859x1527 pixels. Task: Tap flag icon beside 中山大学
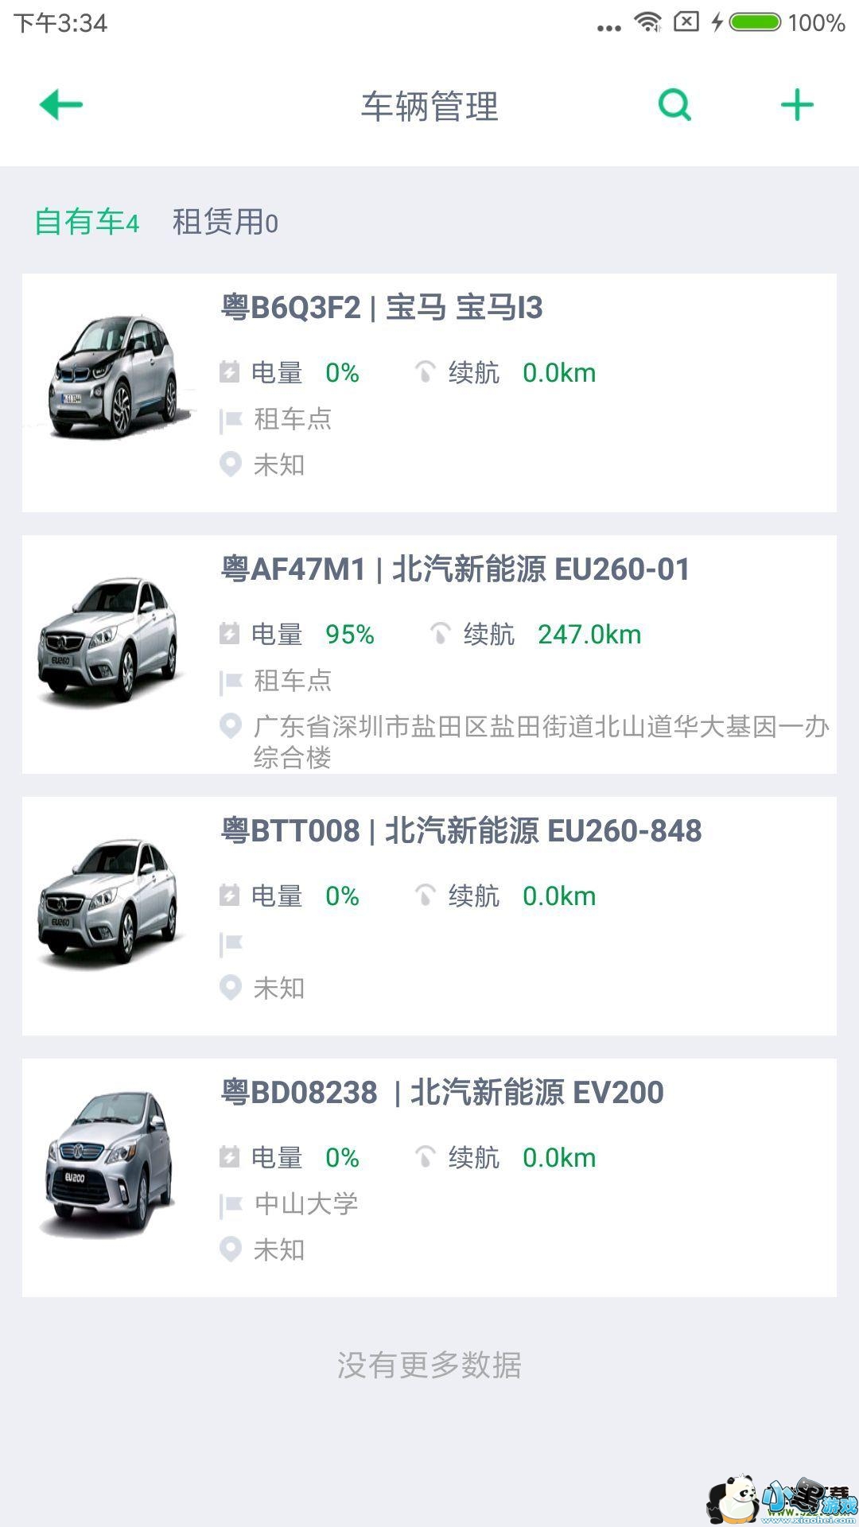231,1205
